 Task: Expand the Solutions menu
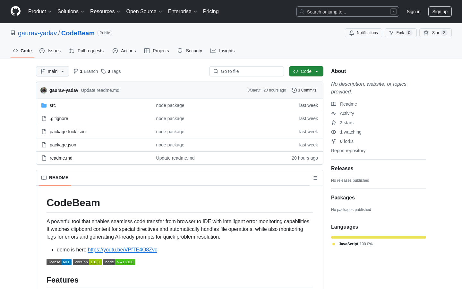(x=71, y=12)
